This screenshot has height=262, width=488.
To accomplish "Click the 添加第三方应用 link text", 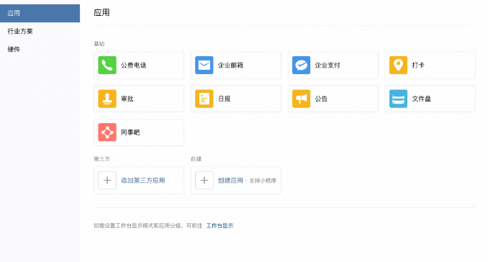I will click(x=143, y=181).
